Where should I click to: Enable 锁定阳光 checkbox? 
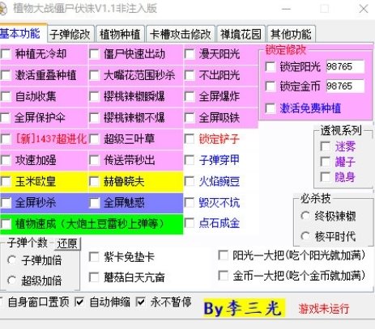click(x=271, y=66)
